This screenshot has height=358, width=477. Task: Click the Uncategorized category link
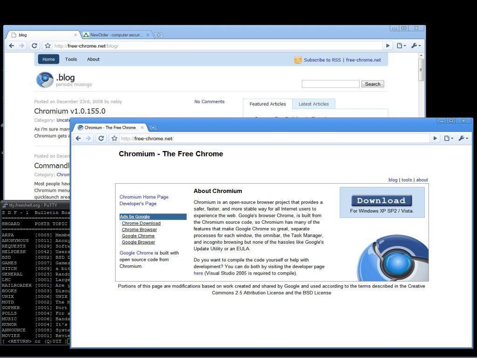tap(63, 120)
